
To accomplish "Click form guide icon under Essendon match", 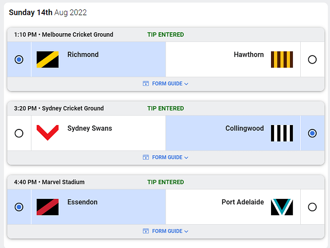I will (146, 231).
